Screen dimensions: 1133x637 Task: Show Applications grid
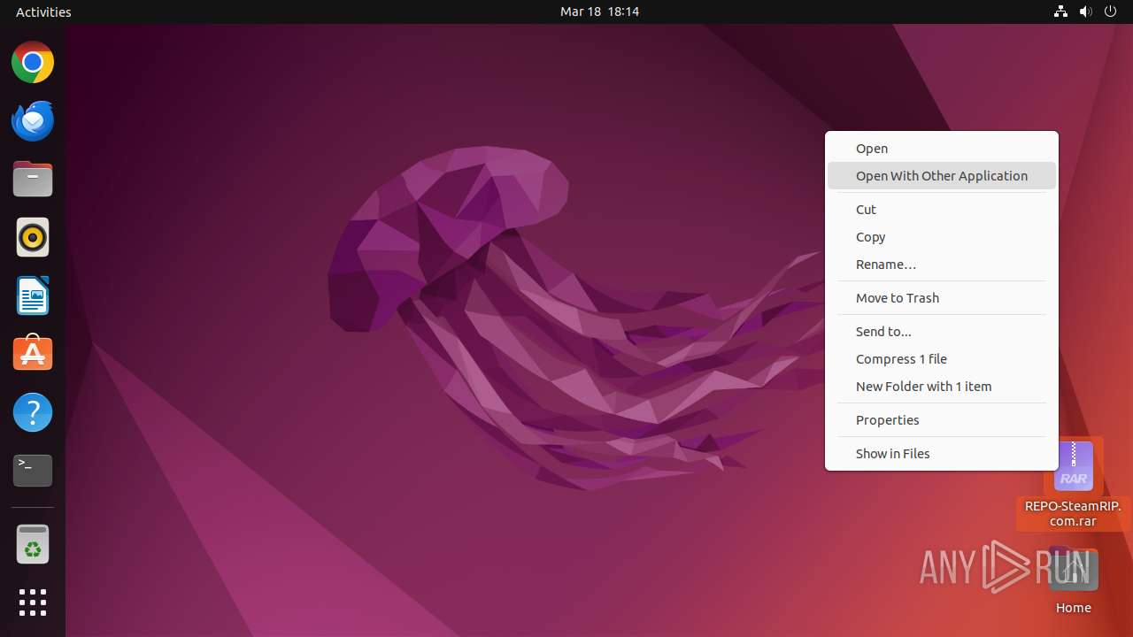[x=33, y=602]
